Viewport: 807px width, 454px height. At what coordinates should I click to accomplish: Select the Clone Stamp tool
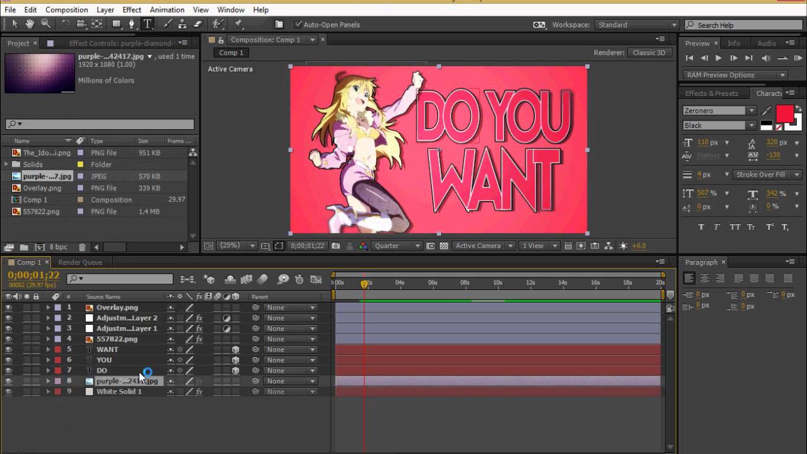(182, 24)
